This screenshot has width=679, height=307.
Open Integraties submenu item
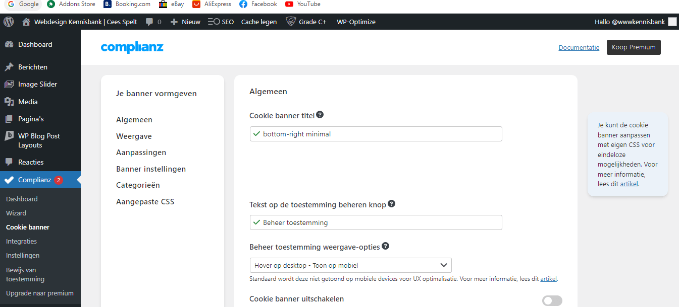coord(21,241)
